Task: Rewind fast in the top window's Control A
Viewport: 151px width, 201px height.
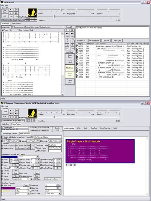Action: (11, 13)
